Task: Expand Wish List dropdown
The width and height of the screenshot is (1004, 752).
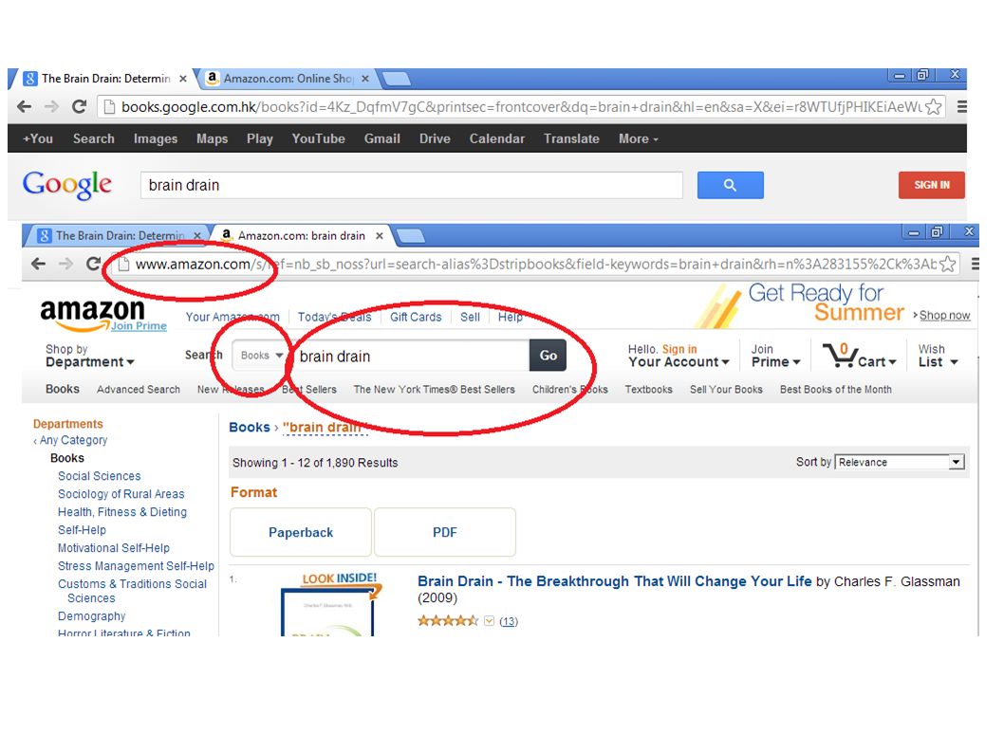Action: tap(938, 356)
